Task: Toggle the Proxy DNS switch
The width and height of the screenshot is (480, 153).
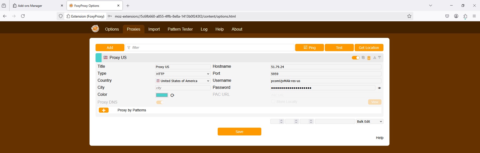Action: (160, 102)
